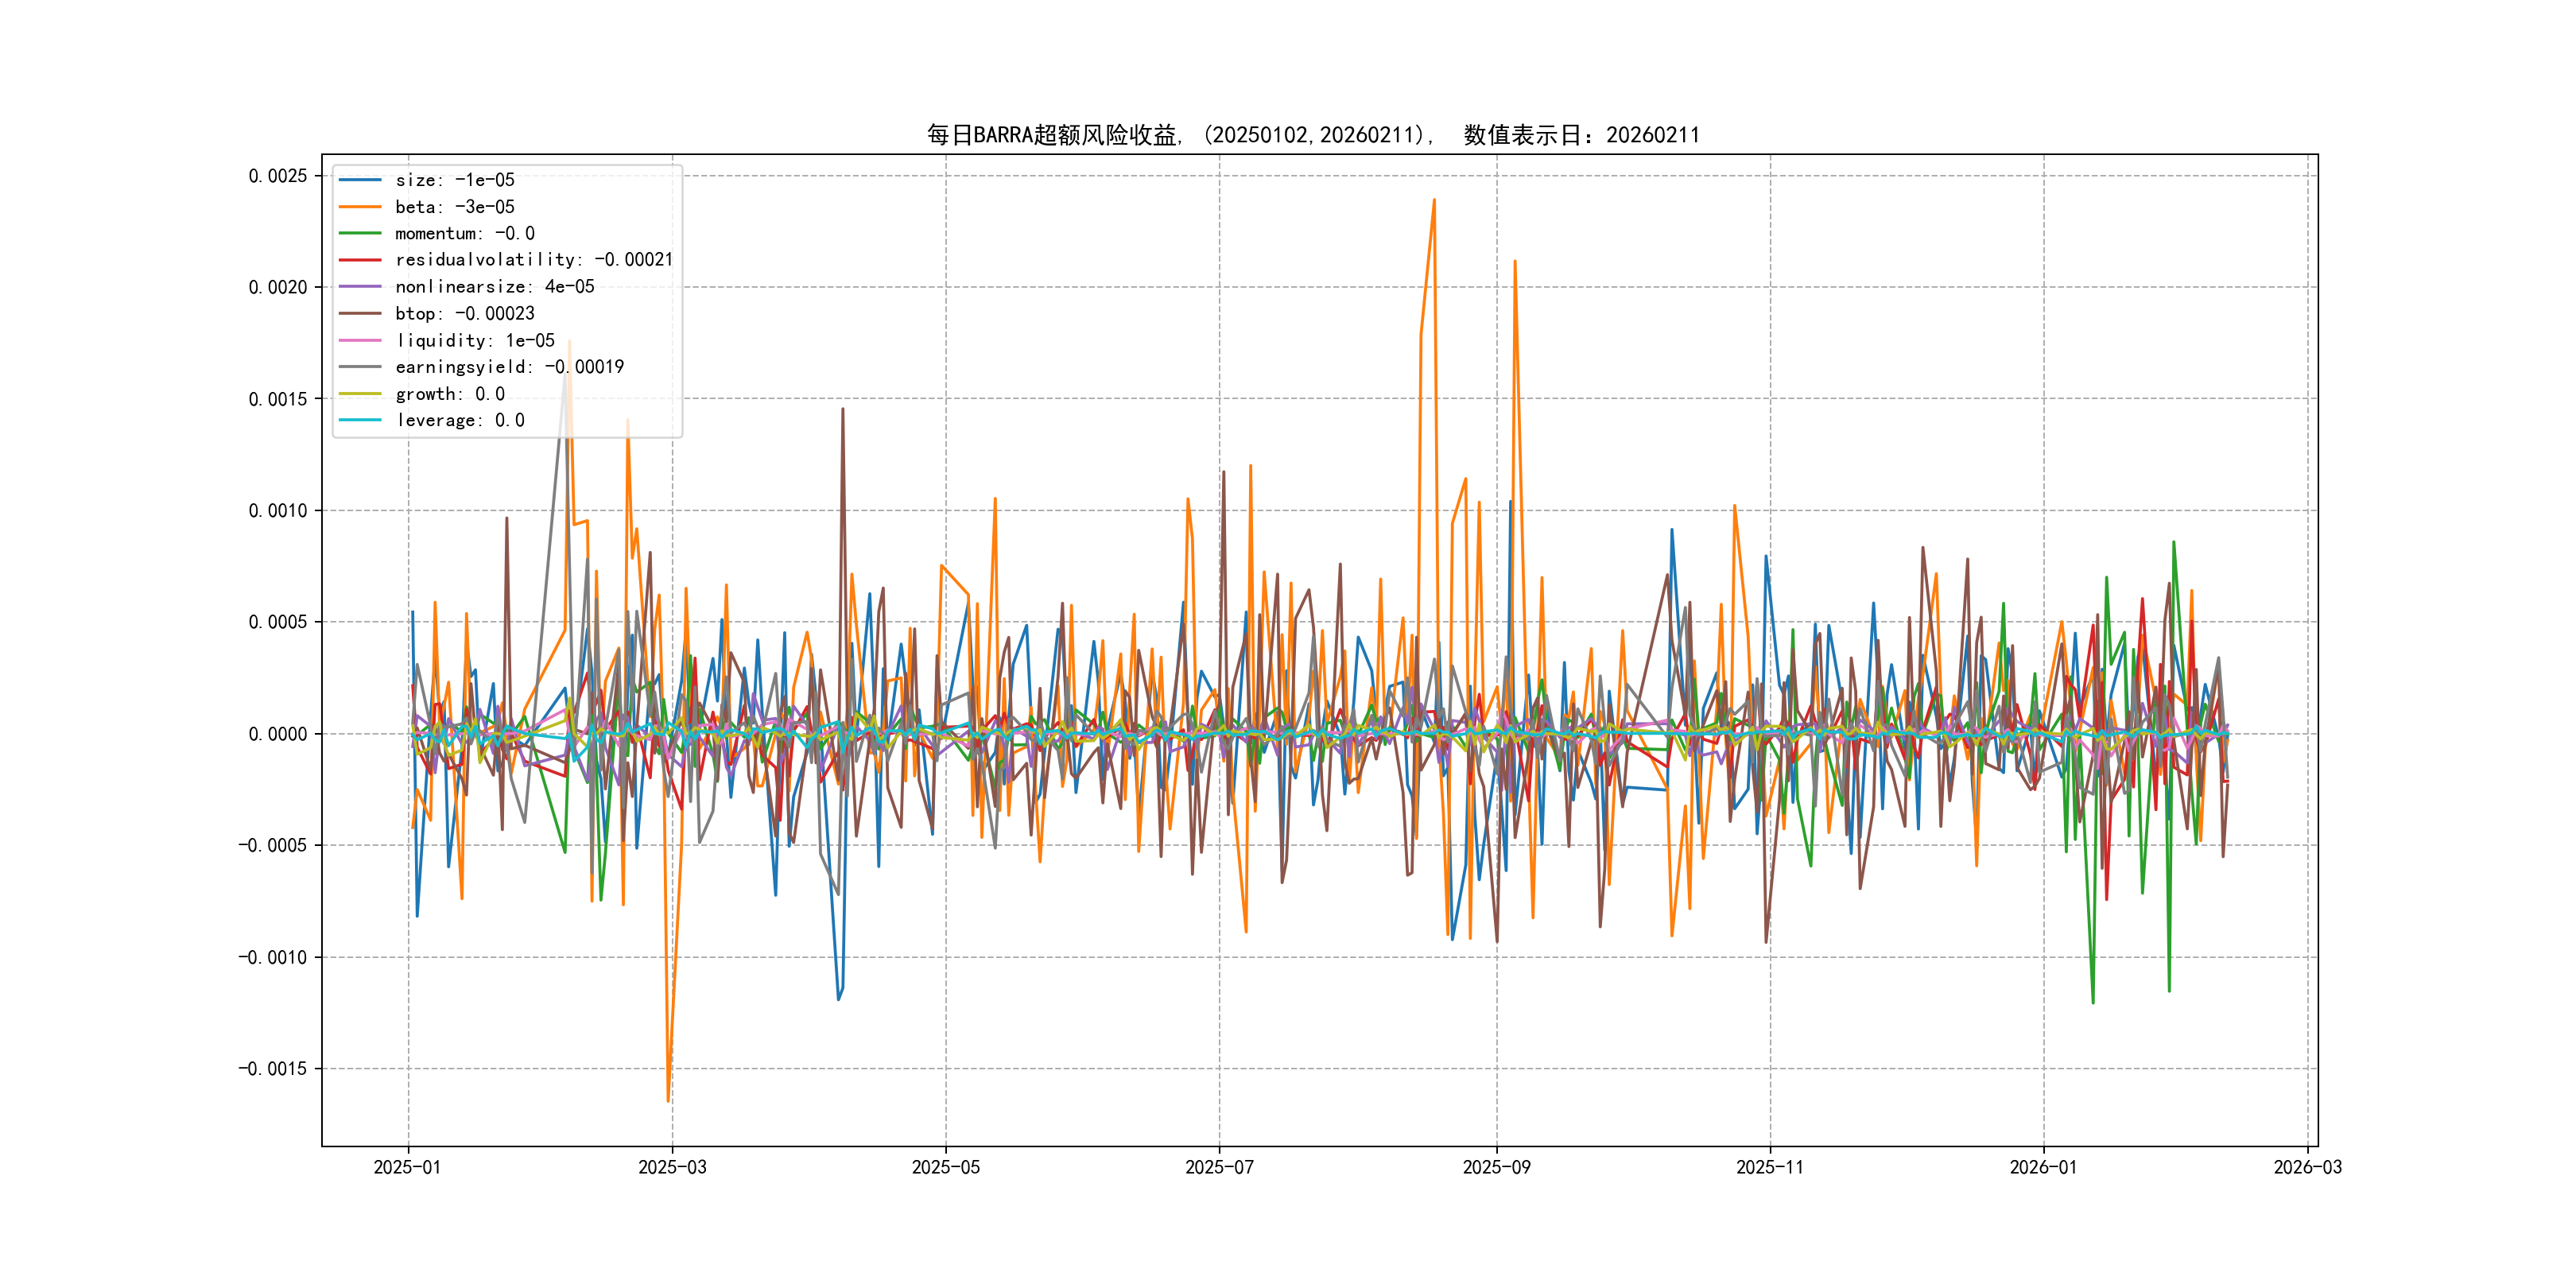
Task: Click the 2025-09 x-axis tick label
Action: [x=1496, y=1168]
